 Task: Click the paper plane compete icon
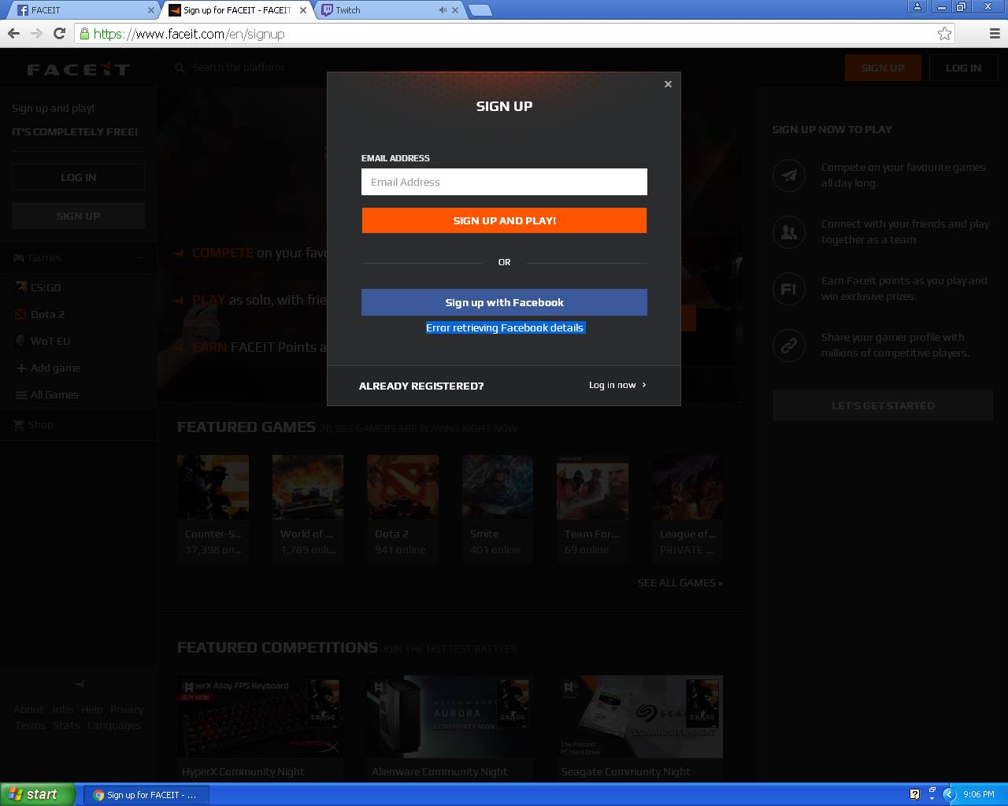(x=789, y=175)
